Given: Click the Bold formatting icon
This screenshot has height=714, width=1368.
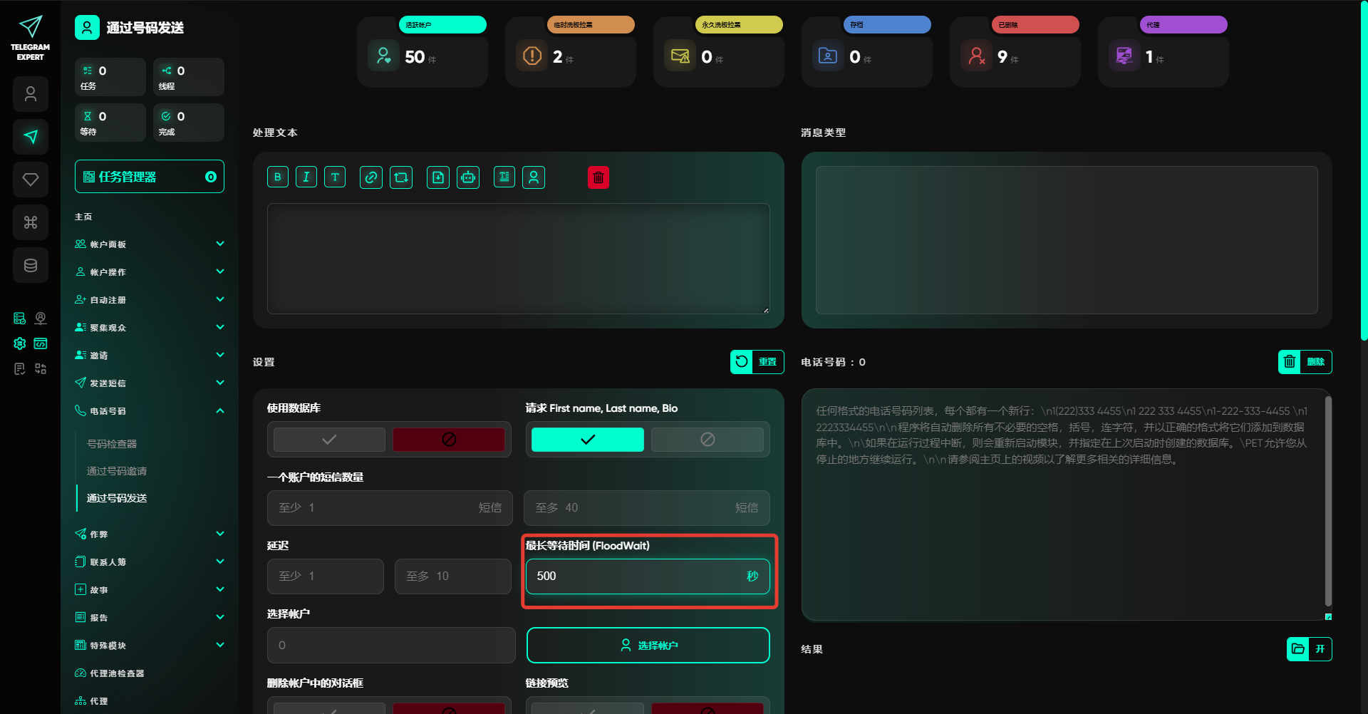Looking at the screenshot, I should [278, 177].
